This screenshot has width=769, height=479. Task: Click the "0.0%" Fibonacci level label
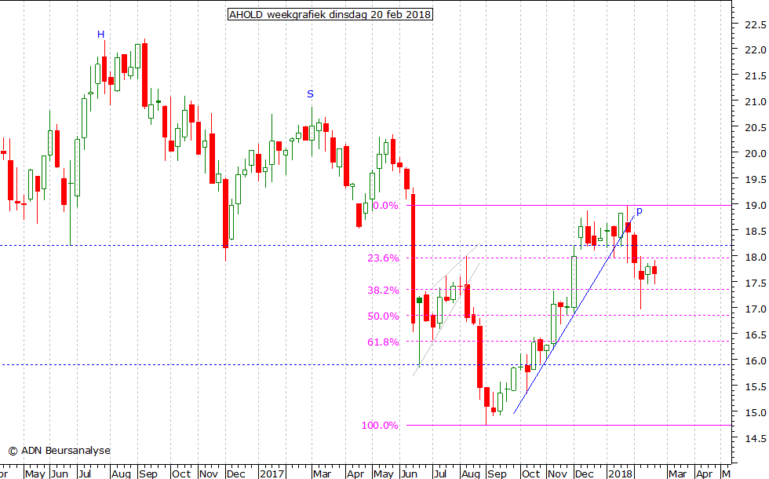(385, 206)
